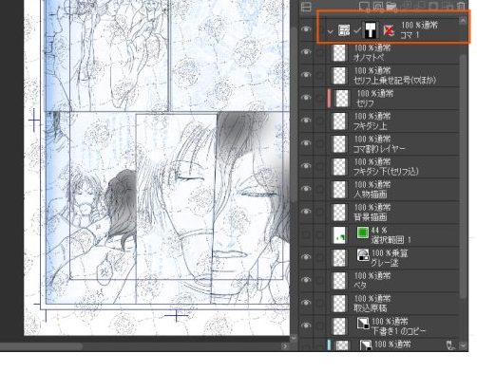This screenshot has width=477, height=372.
Task: Select the layer named 下書き1 のコピー
Action: (x=398, y=331)
